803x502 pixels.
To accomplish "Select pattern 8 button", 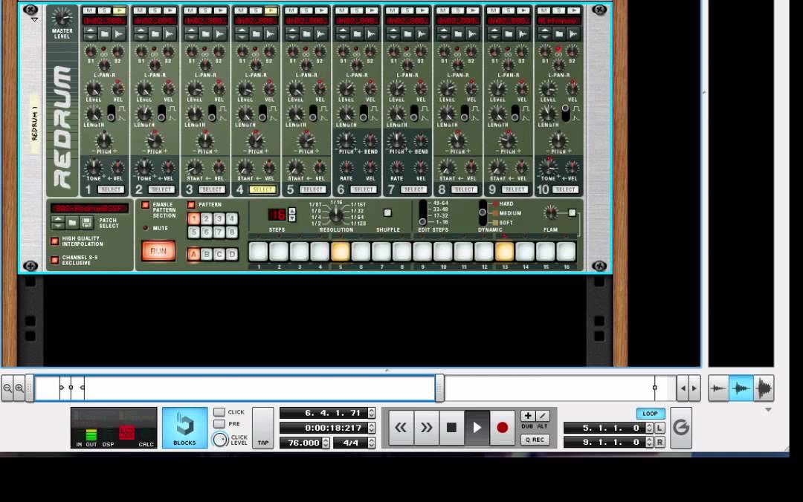I will (x=232, y=232).
